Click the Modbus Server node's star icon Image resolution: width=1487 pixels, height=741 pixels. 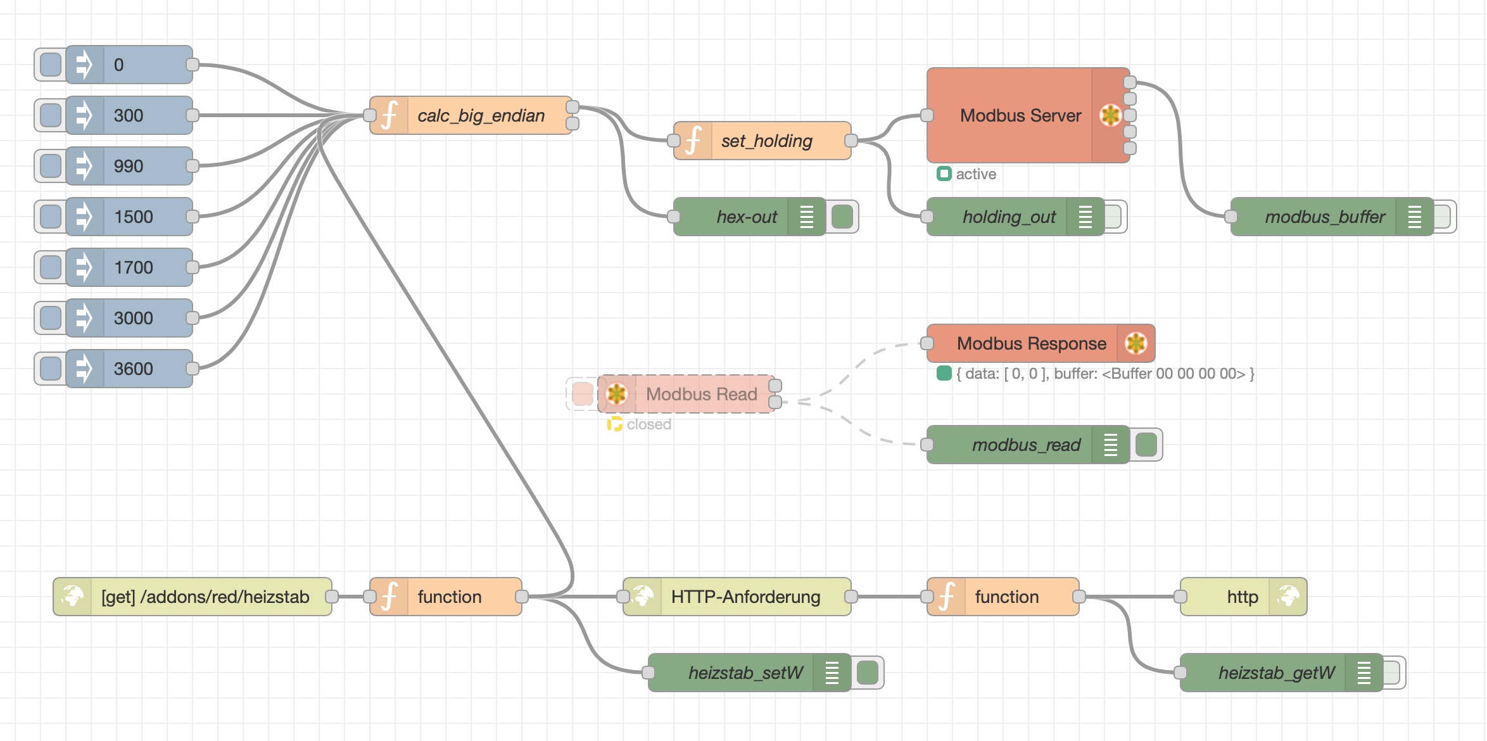pyautogui.click(x=1110, y=115)
